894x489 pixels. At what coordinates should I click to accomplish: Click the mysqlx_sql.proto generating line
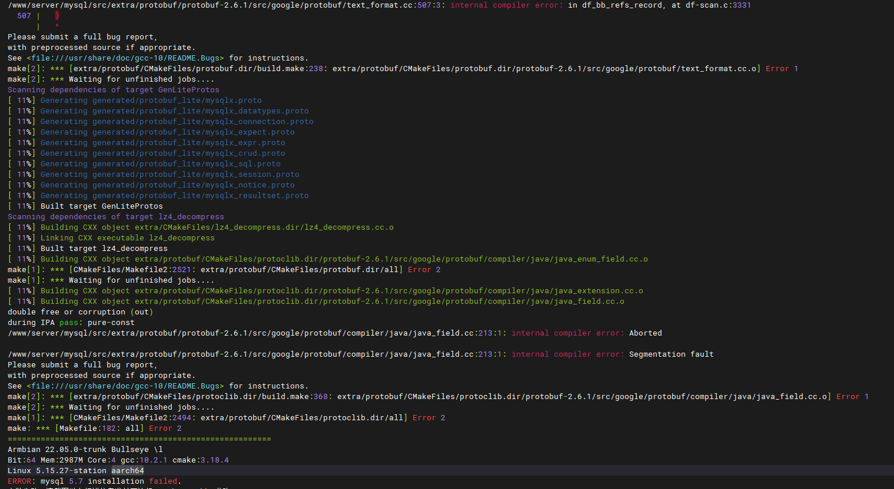[x=144, y=164]
